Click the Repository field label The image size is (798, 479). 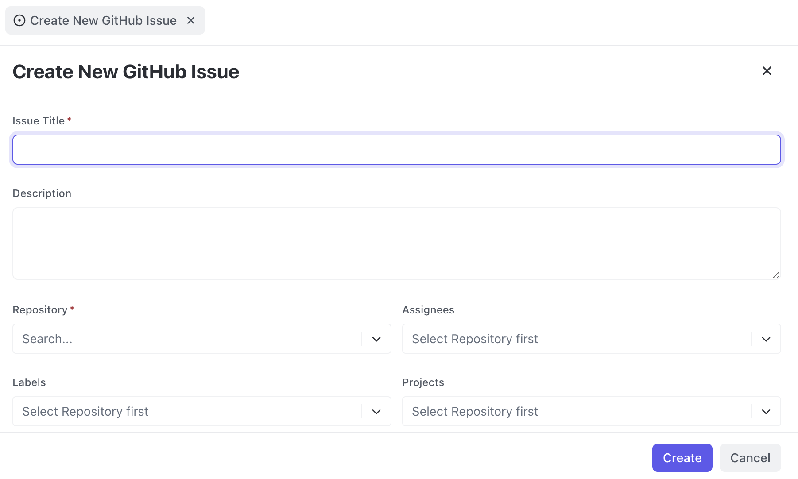(40, 310)
